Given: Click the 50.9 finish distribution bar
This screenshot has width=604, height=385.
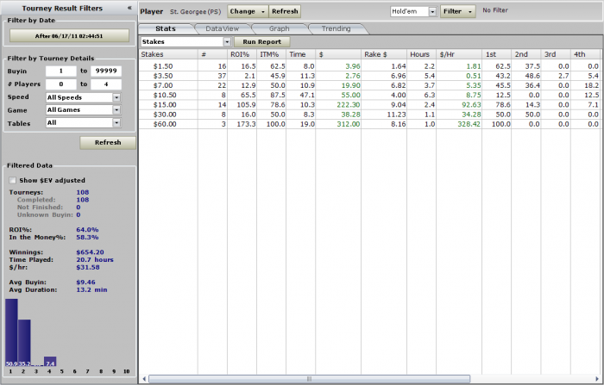Looking at the screenshot, I should click(11, 332).
